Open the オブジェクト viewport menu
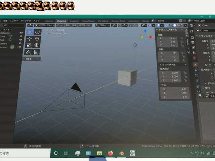Viewport: 215px width, 161px height. 85,25
